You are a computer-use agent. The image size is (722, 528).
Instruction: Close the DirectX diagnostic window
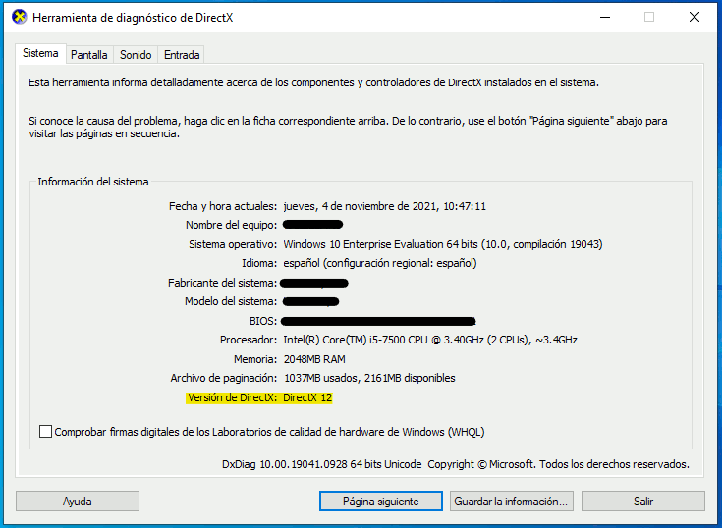click(694, 17)
